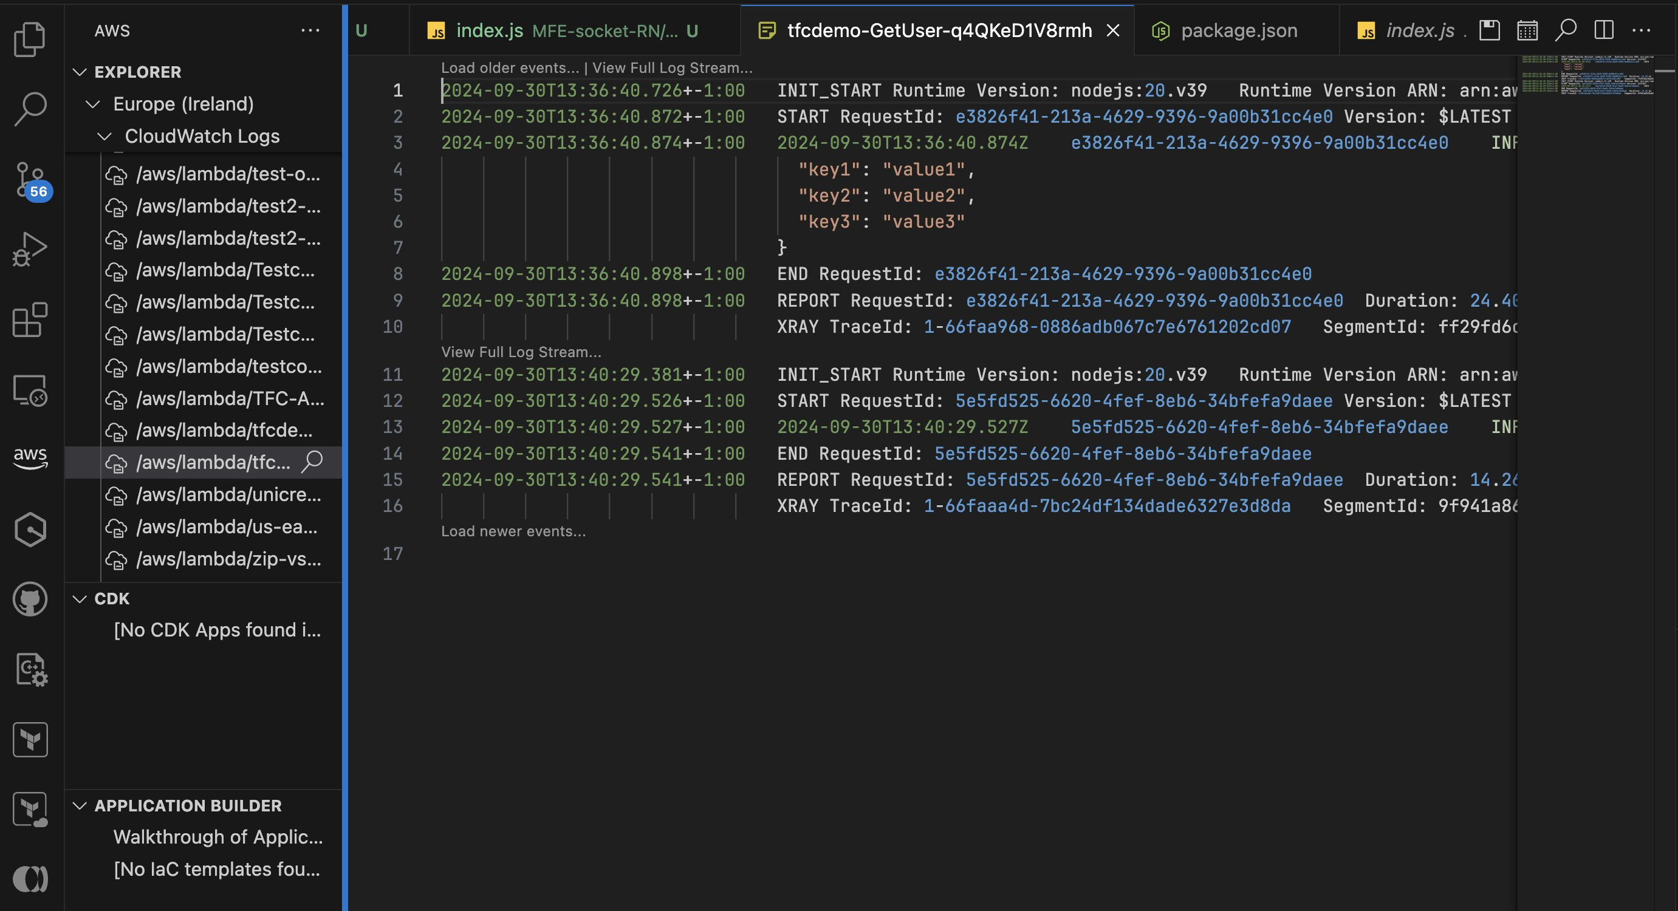Viewport: 1678px width, 911px height.
Task: Click Load older events link
Action: 509,67
